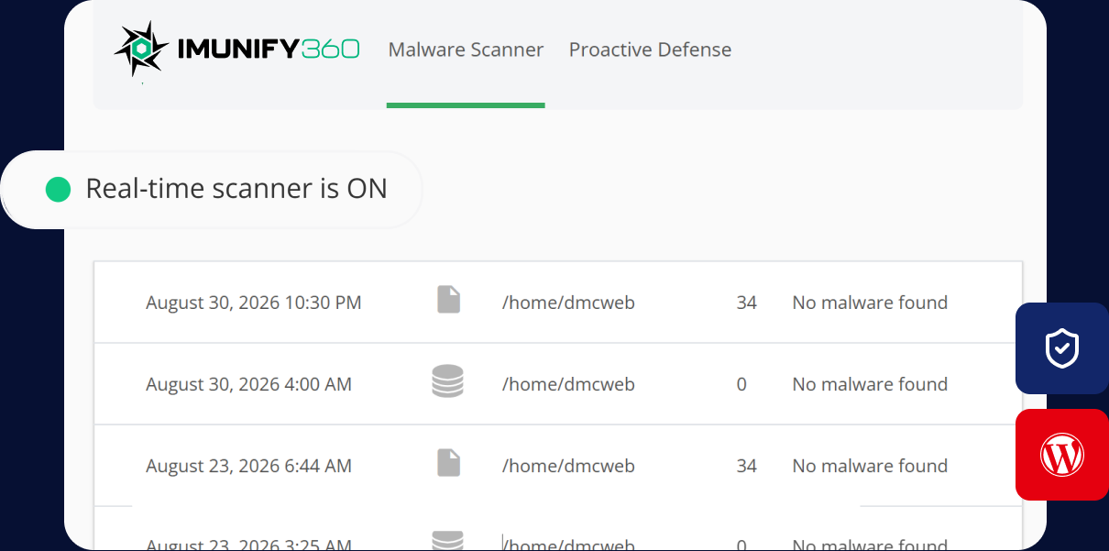Click /home/dmcweb path in the 6:44 AM row

tap(568, 466)
